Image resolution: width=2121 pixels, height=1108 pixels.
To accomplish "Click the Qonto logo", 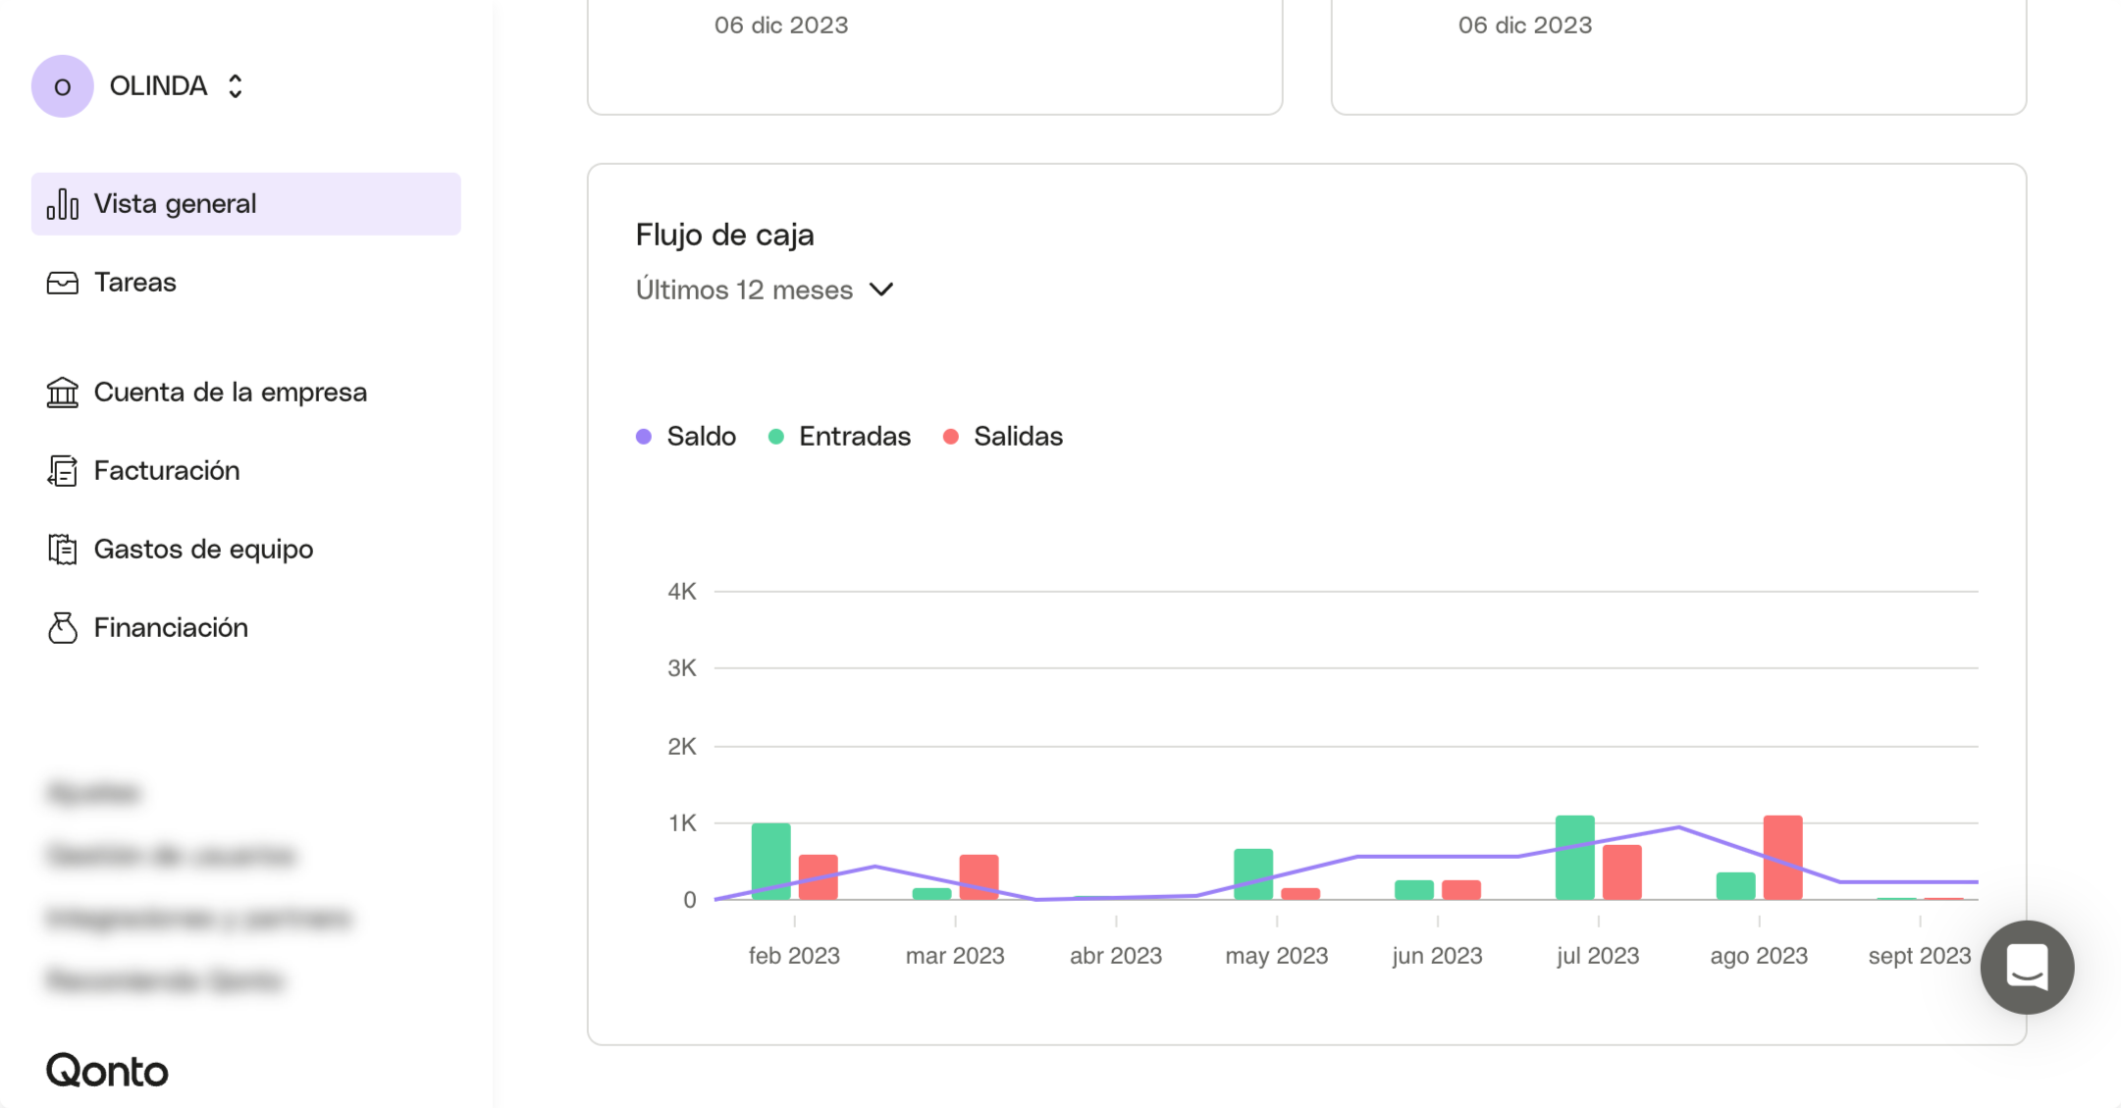I will coord(107,1071).
